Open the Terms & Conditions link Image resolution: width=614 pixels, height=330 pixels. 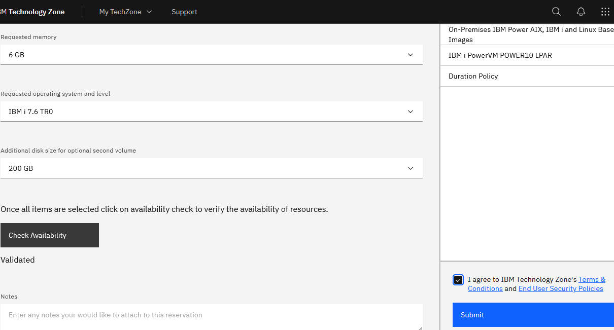[x=592, y=279]
